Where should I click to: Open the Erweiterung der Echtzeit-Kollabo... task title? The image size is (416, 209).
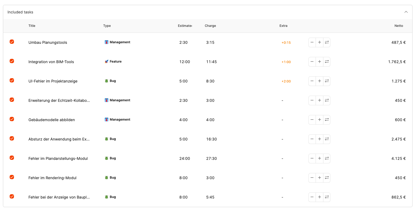pos(59,100)
